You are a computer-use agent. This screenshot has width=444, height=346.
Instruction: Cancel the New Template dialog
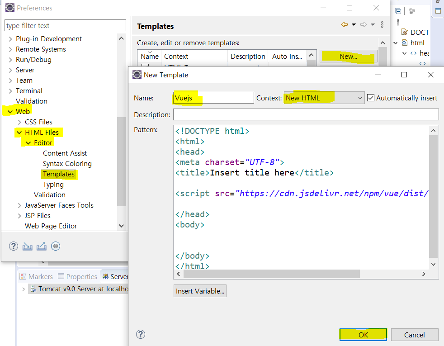tap(415, 335)
